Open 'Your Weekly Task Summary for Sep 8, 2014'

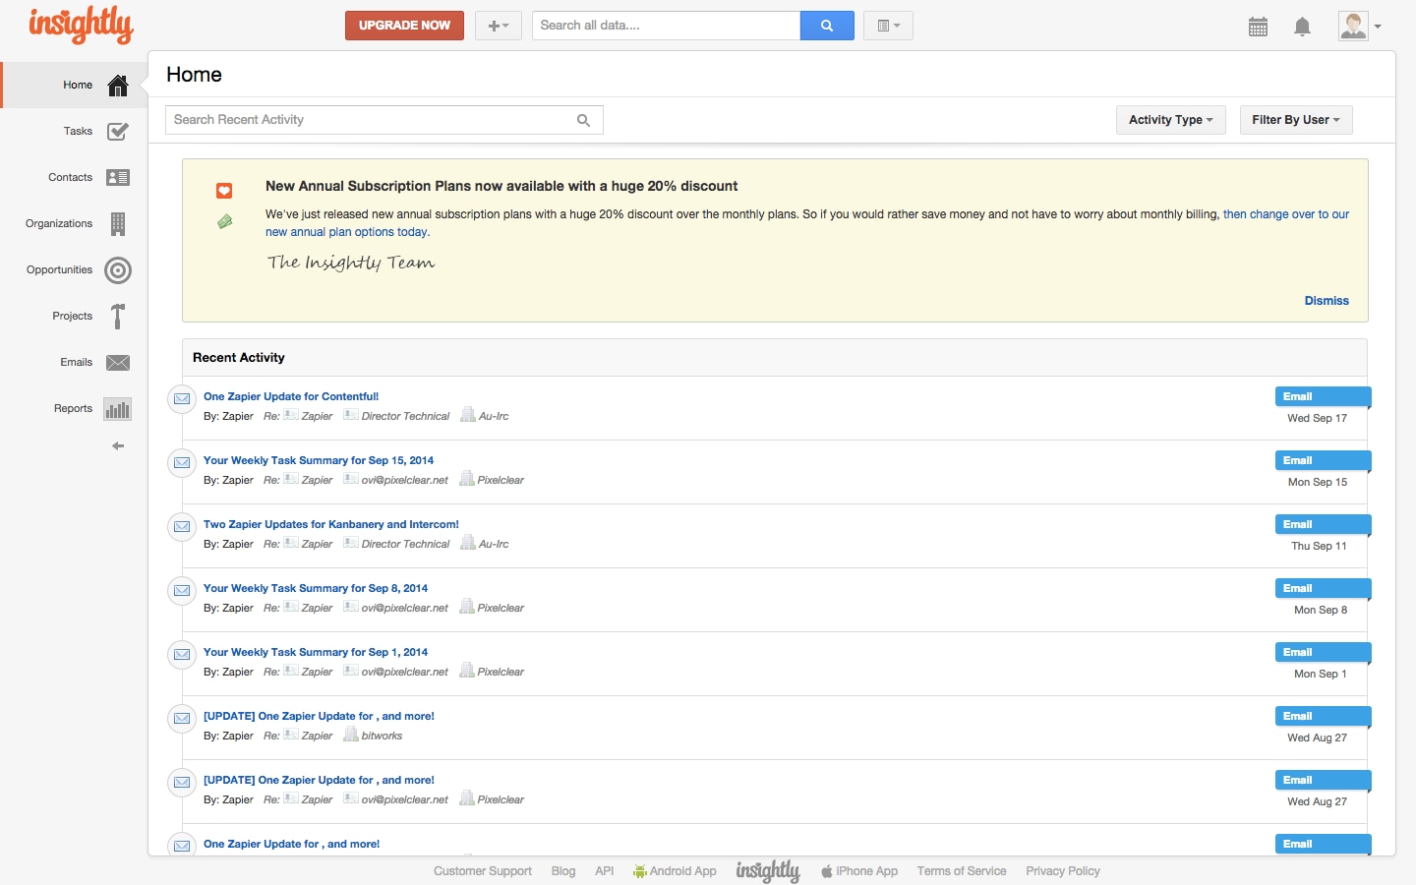tap(316, 589)
